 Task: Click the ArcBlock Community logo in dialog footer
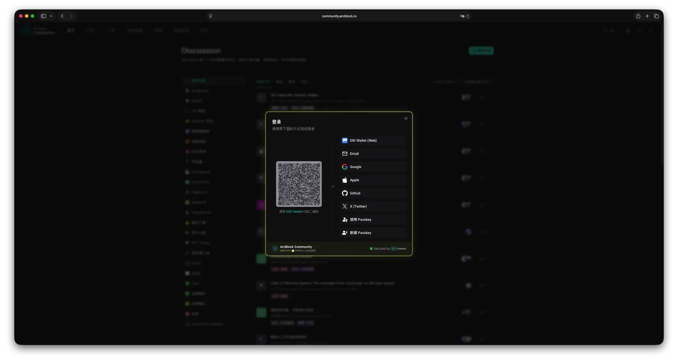pos(275,248)
